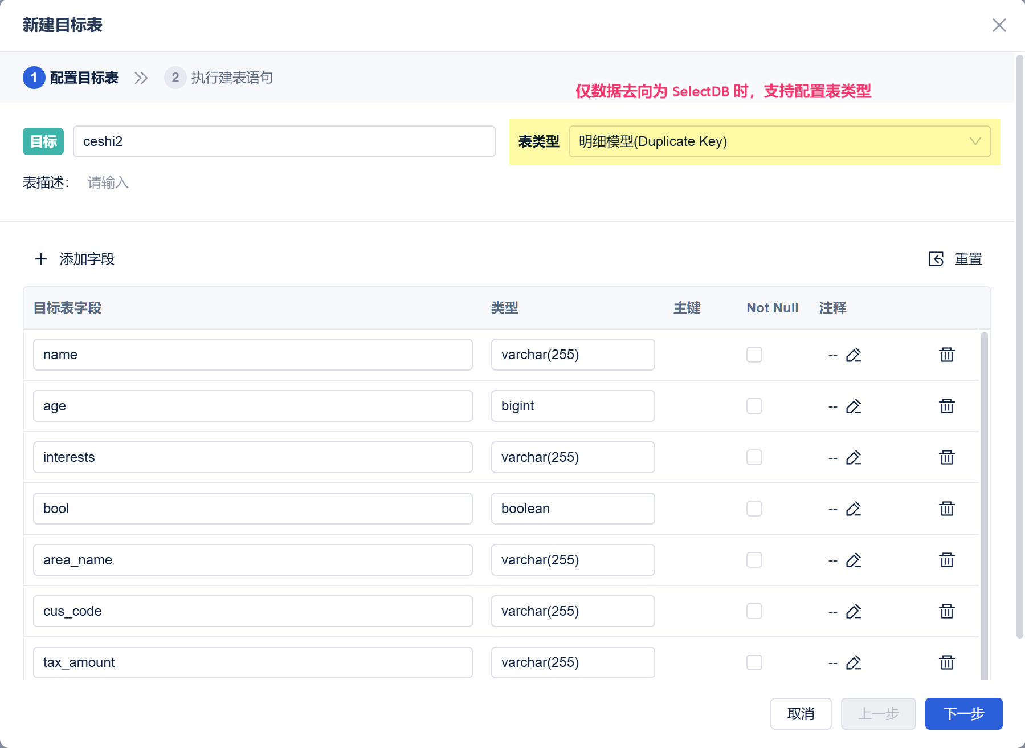Click the 下一步 button
This screenshot has height=748, width=1025.
point(964,714)
